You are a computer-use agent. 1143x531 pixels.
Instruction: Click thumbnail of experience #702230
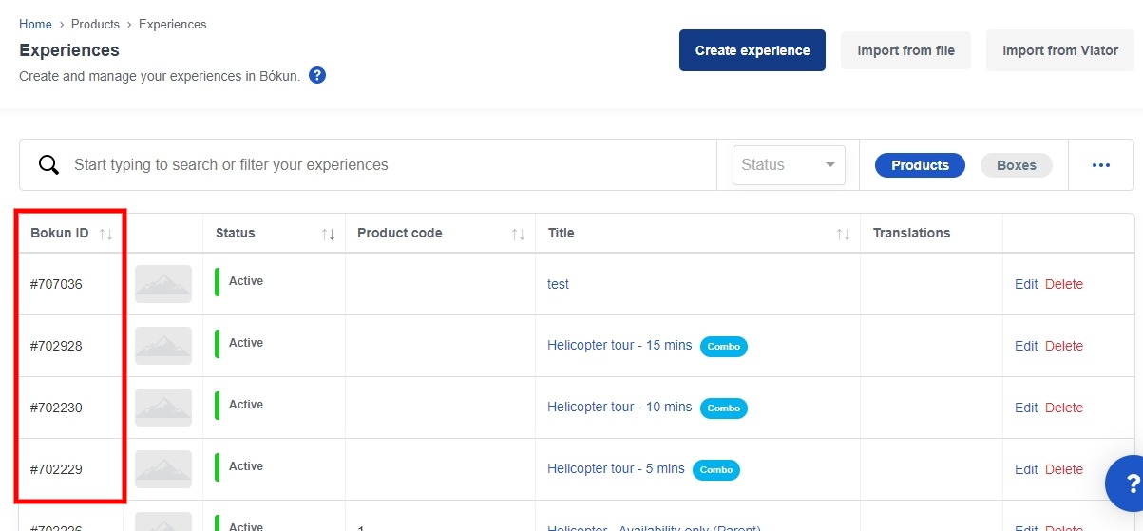click(163, 408)
